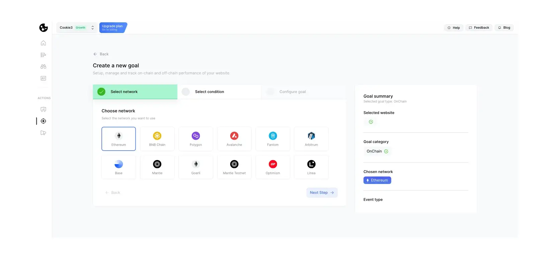The height and width of the screenshot is (254, 556).
Task: Click the Back link above the title
Action: 101,54
